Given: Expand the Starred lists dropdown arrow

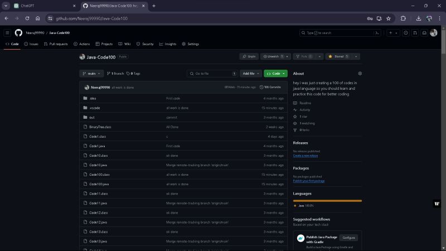Looking at the screenshot, I should coord(356,56).
